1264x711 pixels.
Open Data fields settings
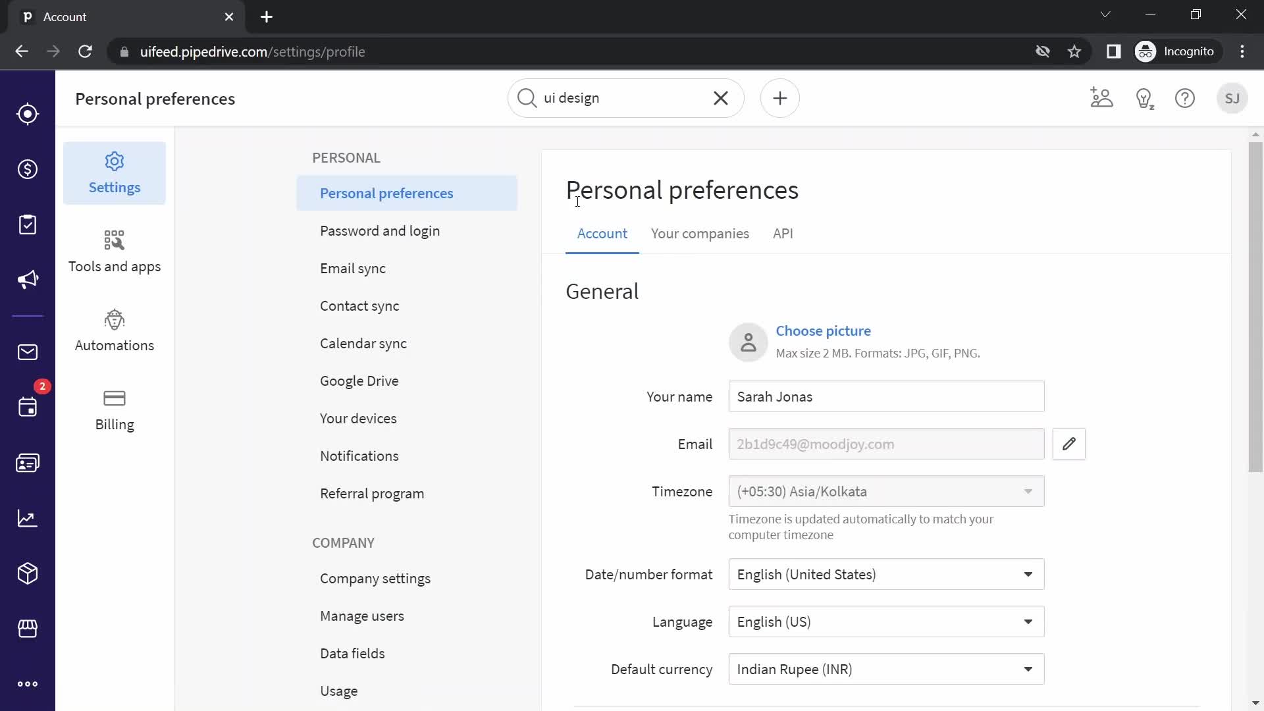(x=407, y=653)
